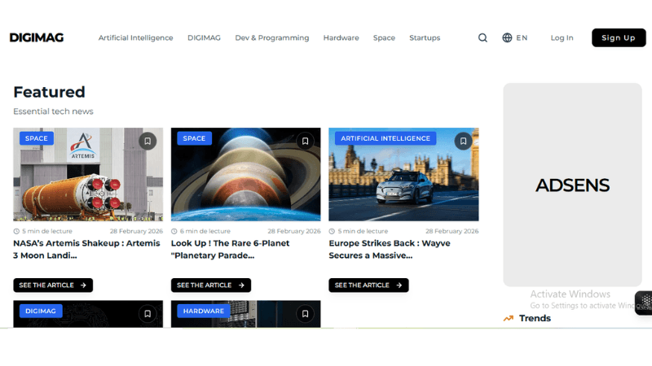Click the floating widget icon at right edge
Image resolution: width=652 pixels, height=366 pixels.
click(645, 303)
